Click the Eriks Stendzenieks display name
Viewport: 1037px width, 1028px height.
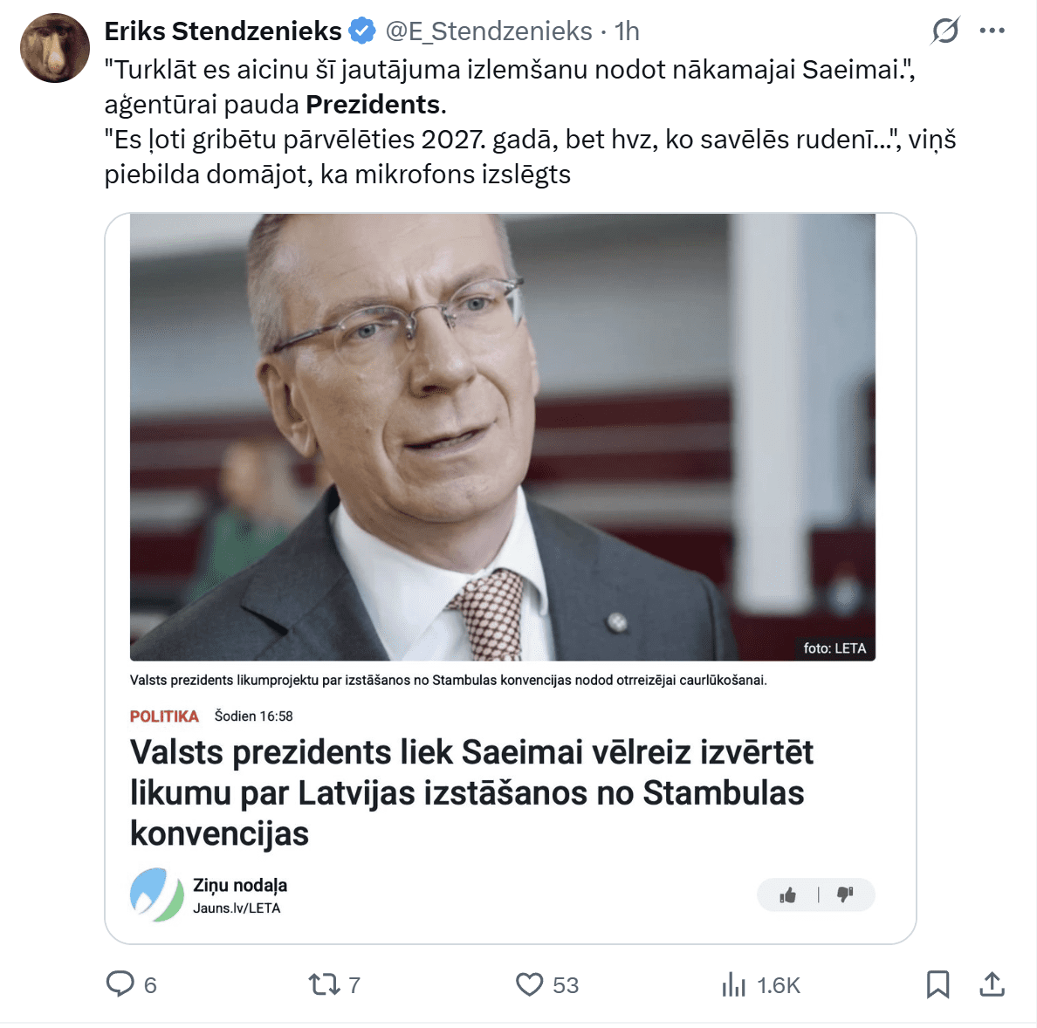(223, 31)
